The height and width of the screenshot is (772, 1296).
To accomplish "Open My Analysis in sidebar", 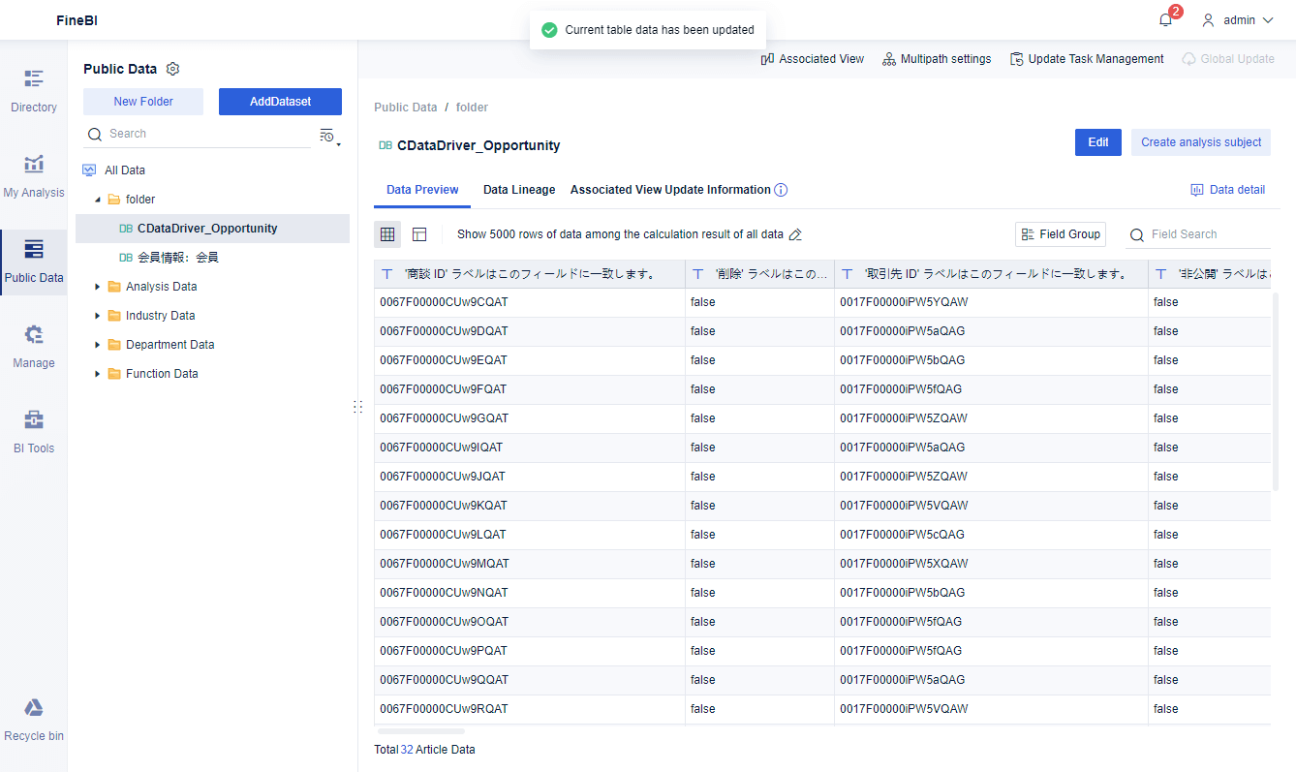I will 34,175.
